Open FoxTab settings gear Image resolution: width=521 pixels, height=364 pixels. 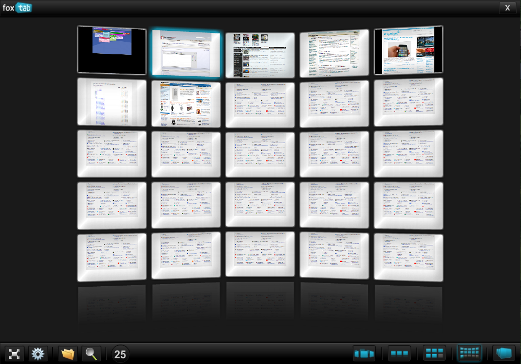[x=38, y=354]
